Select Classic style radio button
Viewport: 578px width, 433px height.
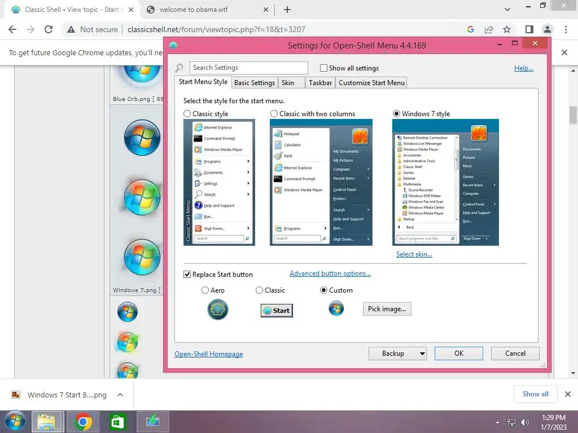click(187, 114)
